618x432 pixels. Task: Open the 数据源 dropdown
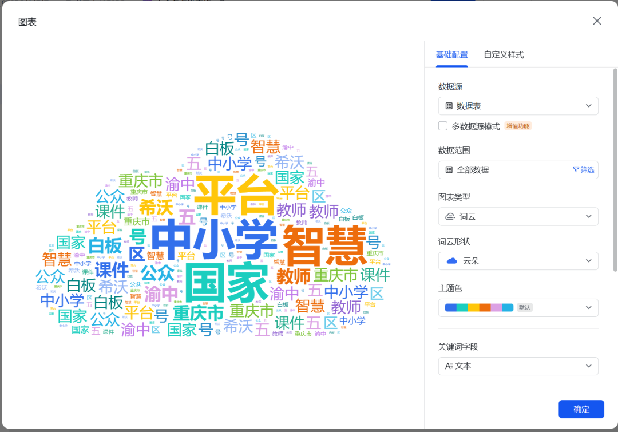pos(588,106)
